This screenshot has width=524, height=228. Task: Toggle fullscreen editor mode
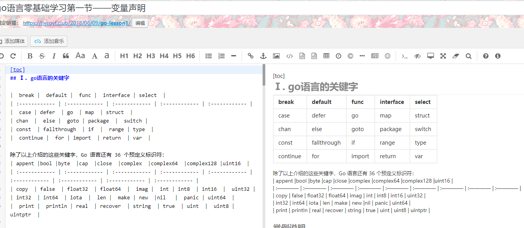(443, 56)
